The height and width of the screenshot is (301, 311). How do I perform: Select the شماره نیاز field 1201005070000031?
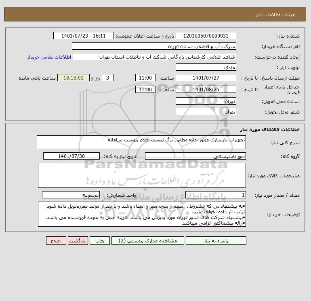pyautogui.click(x=206, y=36)
